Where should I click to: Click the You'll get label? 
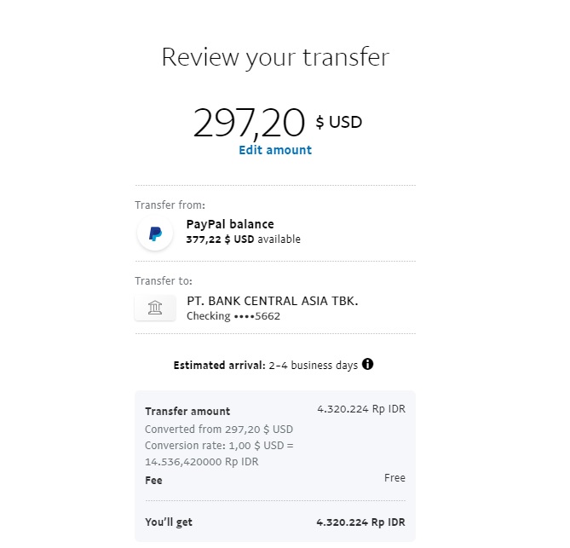(x=170, y=521)
